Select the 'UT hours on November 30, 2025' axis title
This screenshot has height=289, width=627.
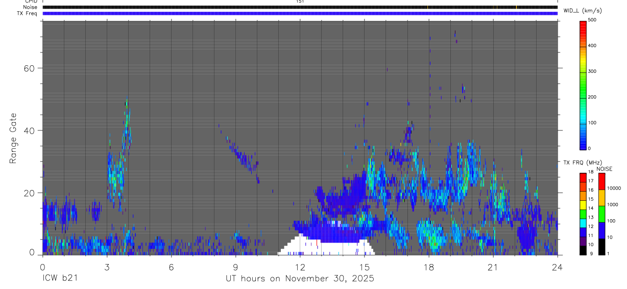point(300,279)
